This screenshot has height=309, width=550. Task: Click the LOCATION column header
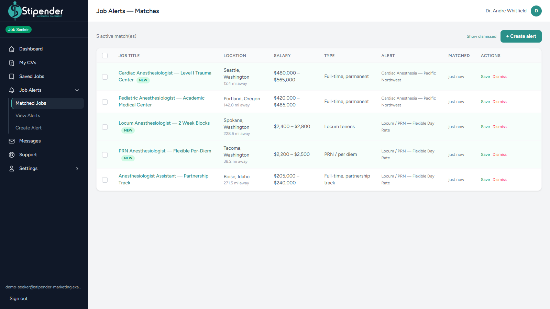[235, 56]
